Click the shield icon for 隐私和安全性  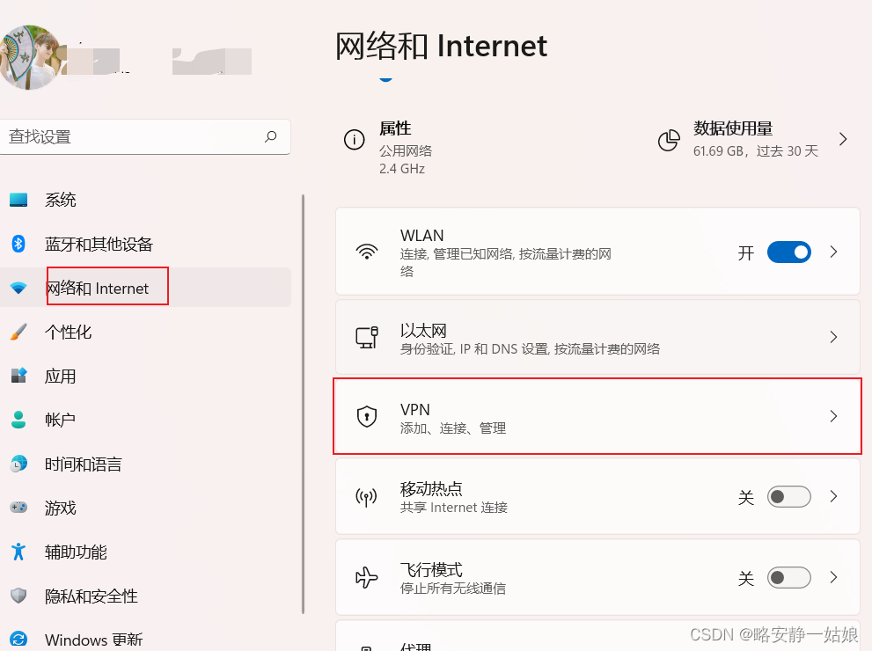point(18,596)
